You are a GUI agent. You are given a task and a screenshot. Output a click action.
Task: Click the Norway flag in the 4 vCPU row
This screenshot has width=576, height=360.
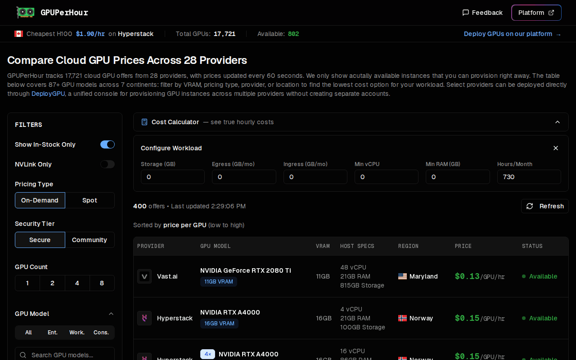tap(402, 318)
